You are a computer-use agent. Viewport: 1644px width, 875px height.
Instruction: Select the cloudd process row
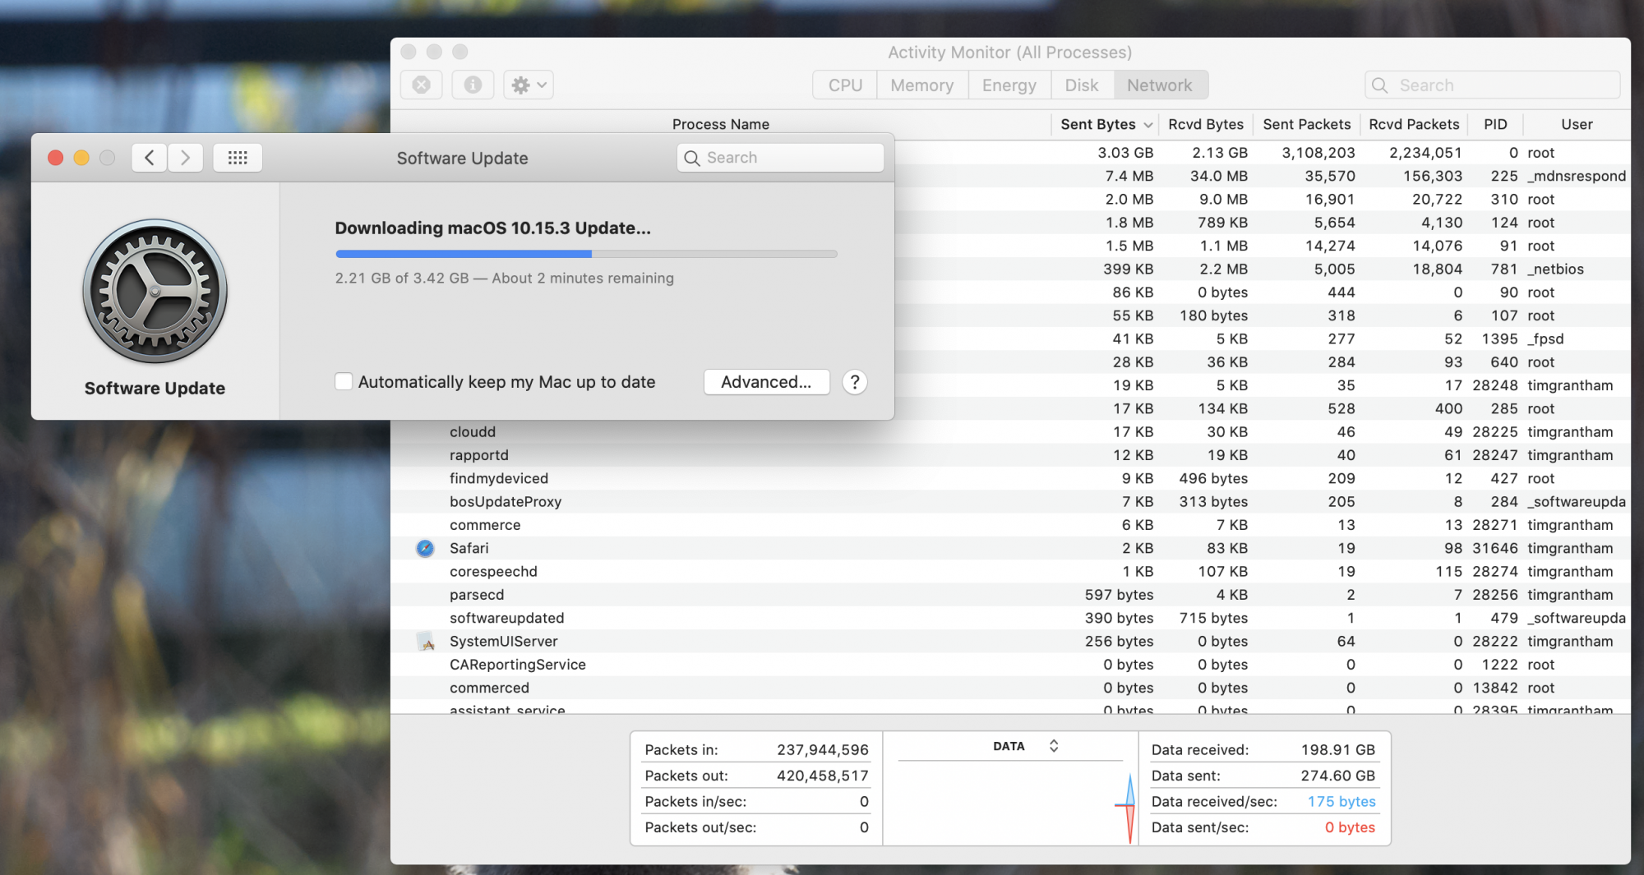coord(1010,432)
